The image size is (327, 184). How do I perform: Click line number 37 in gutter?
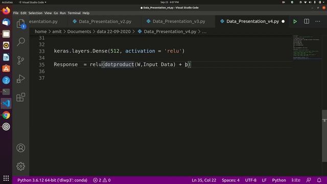click(x=41, y=78)
